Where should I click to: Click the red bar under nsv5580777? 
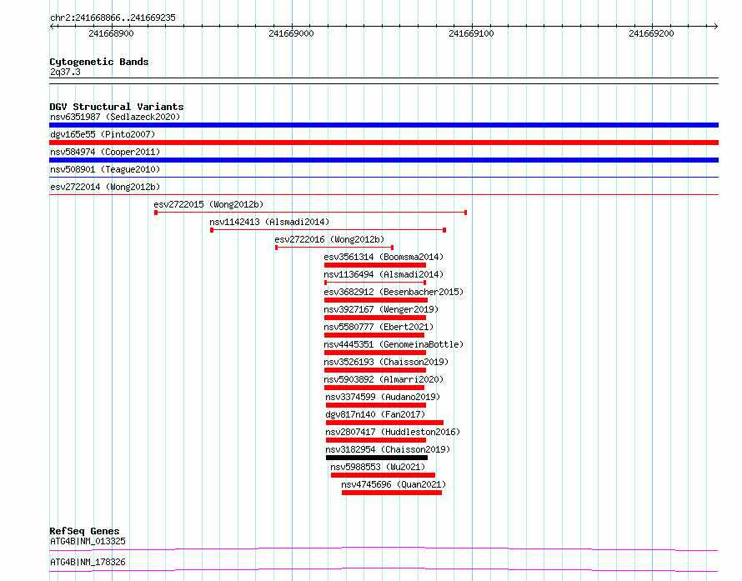tap(374, 335)
